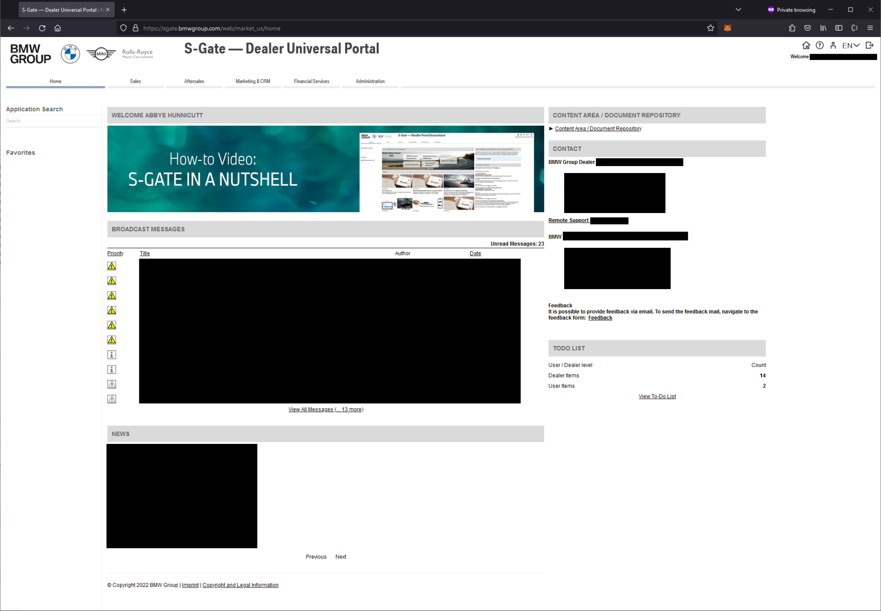Image resolution: width=881 pixels, height=611 pixels.
Task: Click the Application Search input field
Action: [53, 121]
